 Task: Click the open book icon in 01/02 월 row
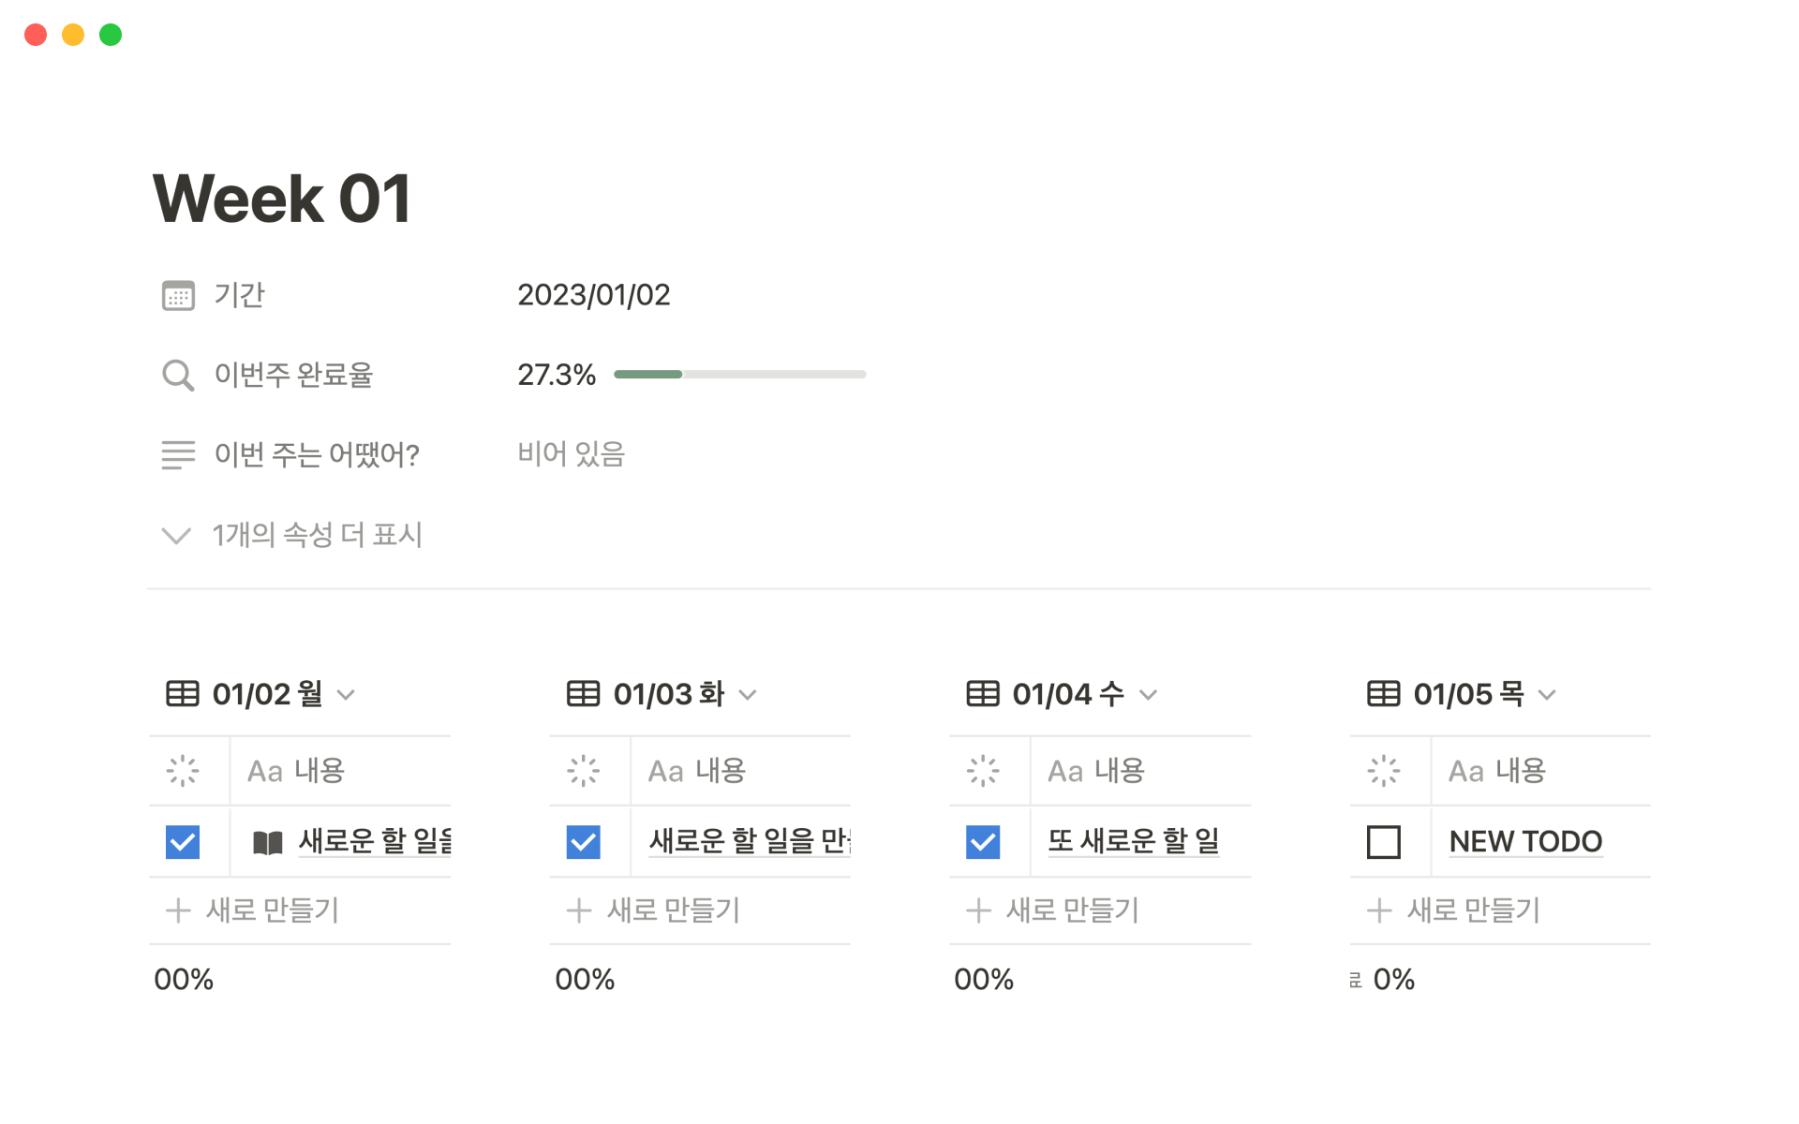point(268,842)
